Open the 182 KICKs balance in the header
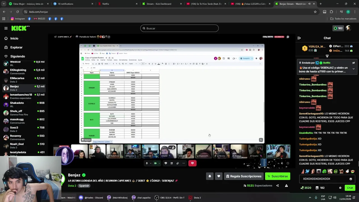This screenshot has width=359, height=202. click(338, 28)
